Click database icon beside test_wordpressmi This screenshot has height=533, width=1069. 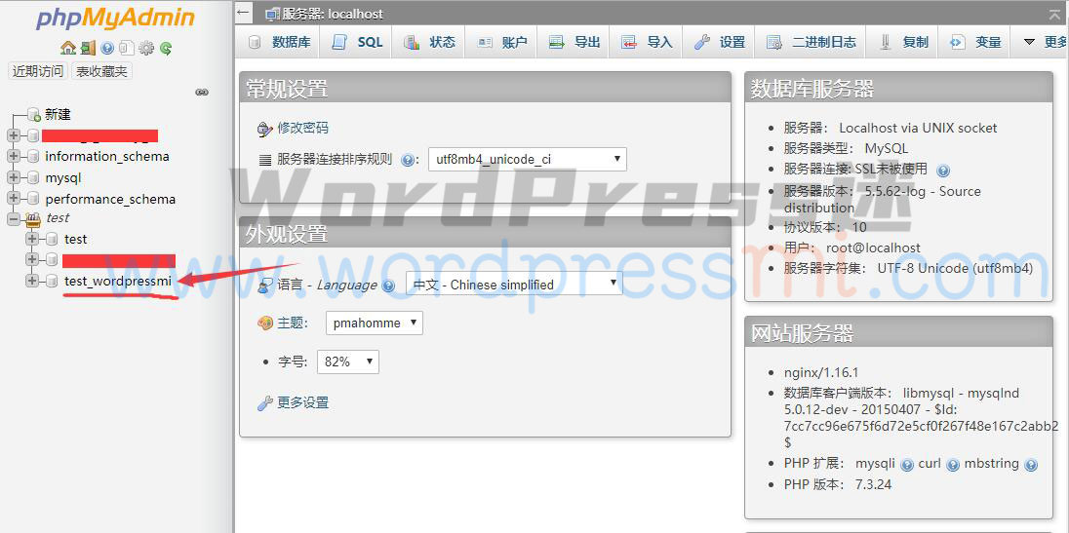(53, 281)
